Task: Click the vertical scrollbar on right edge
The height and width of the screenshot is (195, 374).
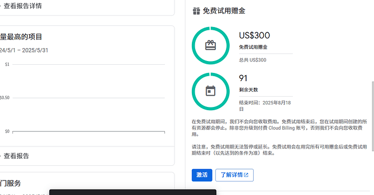Action: 373,116
